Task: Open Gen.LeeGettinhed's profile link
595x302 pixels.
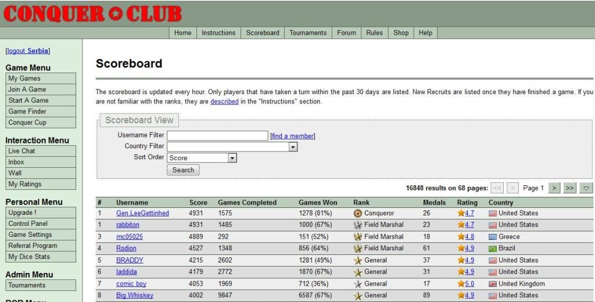Action: (x=143, y=213)
